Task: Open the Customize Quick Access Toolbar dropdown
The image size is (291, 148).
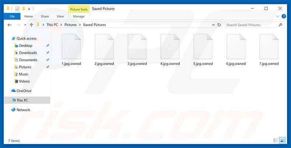Action: tap(29, 9)
